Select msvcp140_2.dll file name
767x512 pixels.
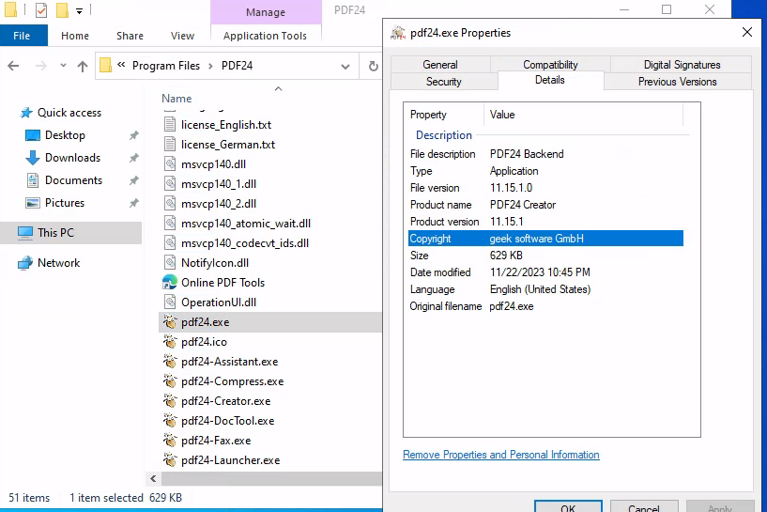pyautogui.click(x=219, y=204)
